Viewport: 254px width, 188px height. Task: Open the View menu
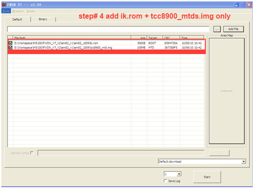click(6, 11)
